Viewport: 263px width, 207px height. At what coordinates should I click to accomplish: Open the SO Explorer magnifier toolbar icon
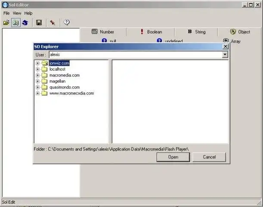click(x=16, y=22)
